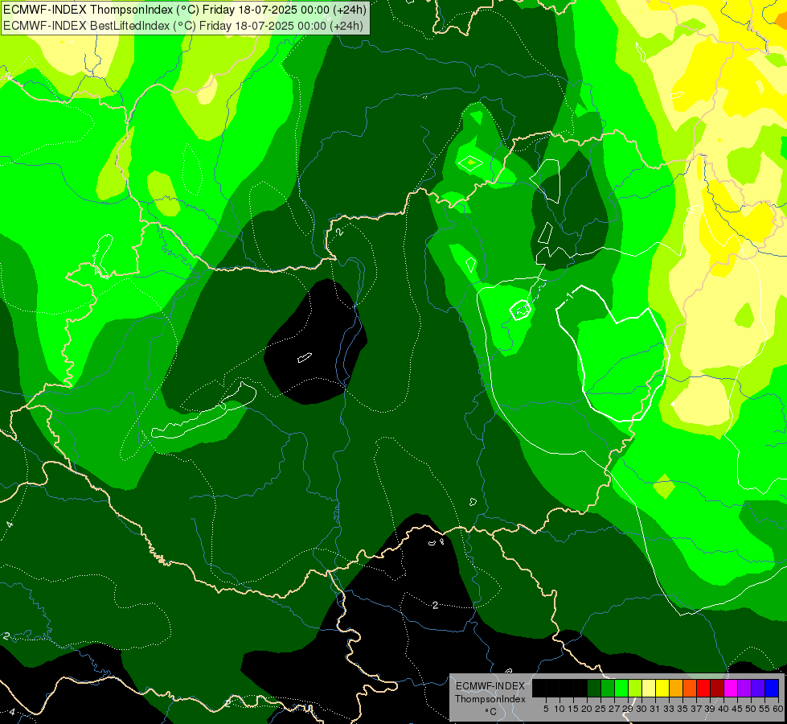Click the magenta legend swatch (40-45)

coord(731,689)
